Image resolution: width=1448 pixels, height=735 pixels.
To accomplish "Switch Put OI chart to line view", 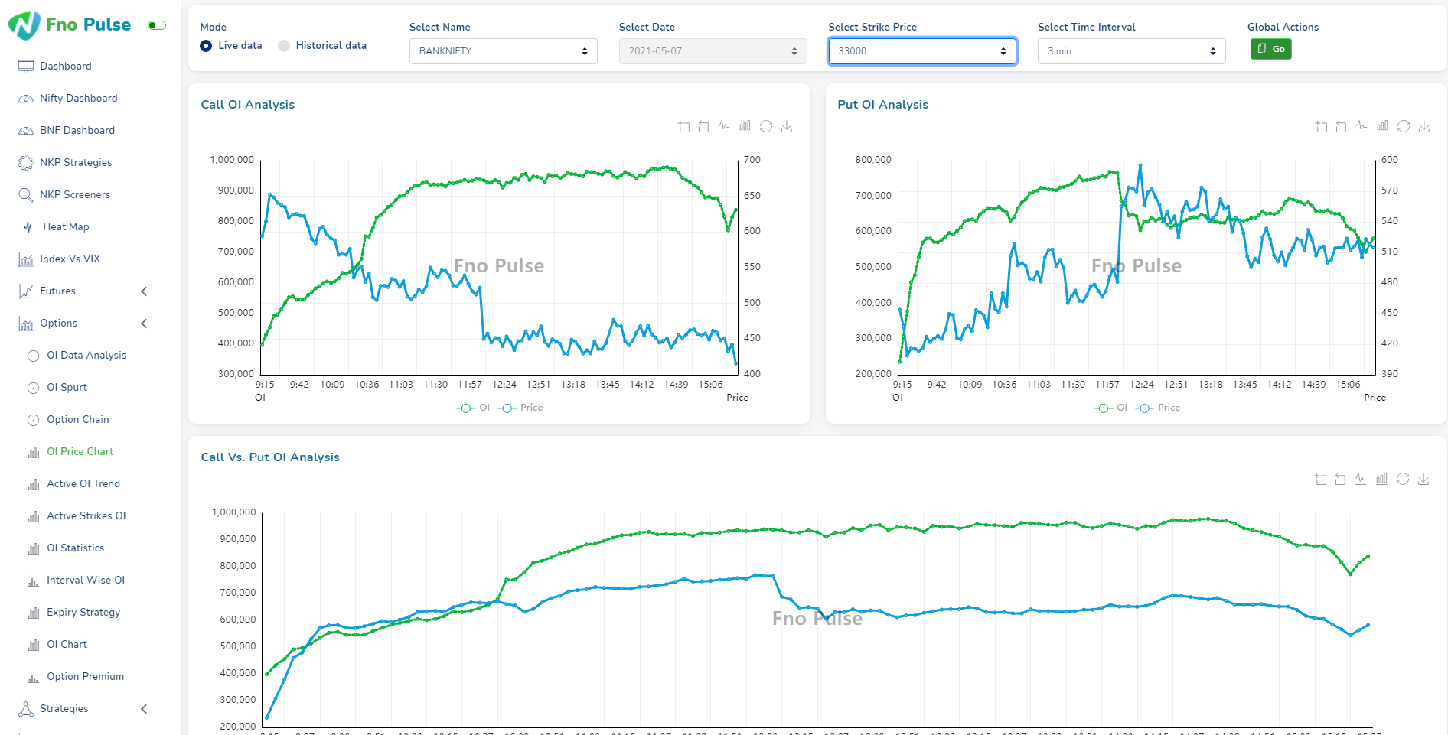I will (x=1362, y=126).
